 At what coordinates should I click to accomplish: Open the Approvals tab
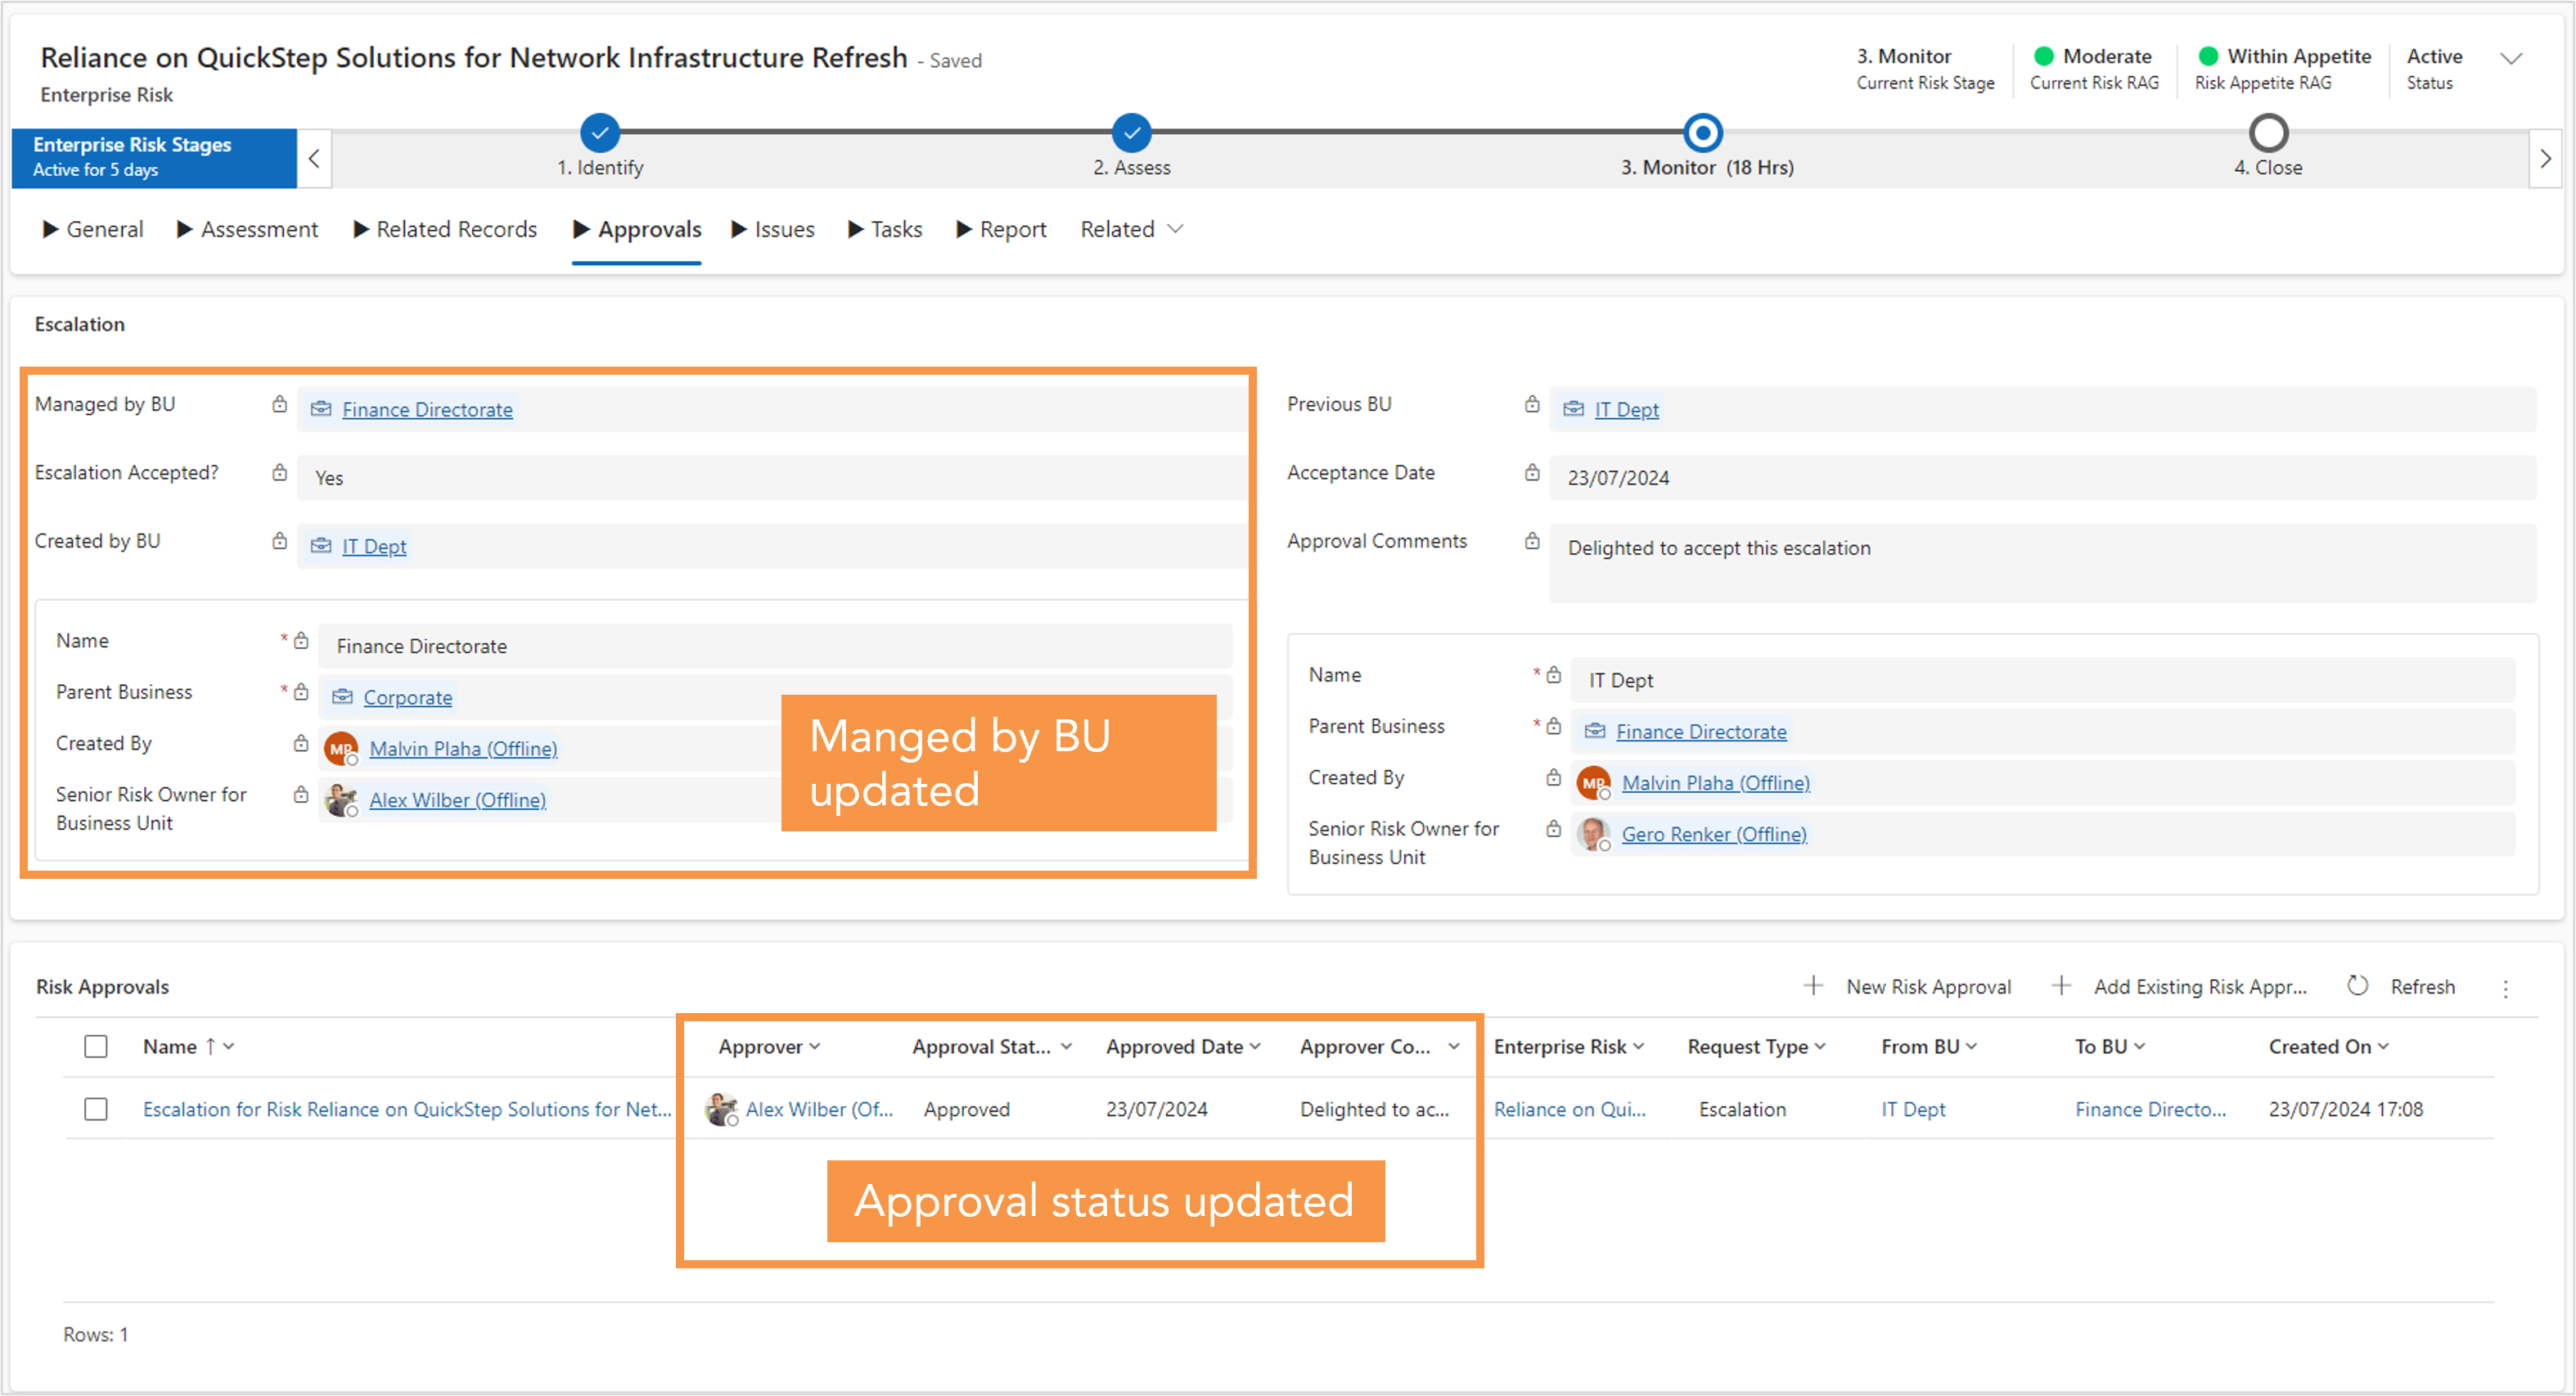coord(650,228)
